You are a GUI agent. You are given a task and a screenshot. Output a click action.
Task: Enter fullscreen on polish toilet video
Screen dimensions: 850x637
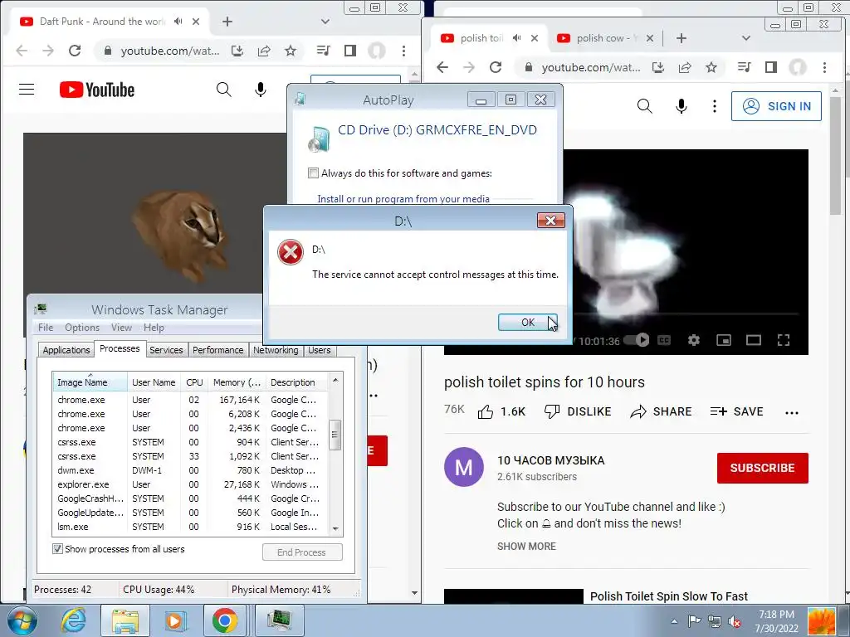point(784,340)
